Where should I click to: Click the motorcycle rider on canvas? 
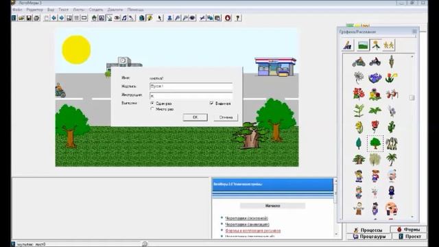[x=60, y=90]
